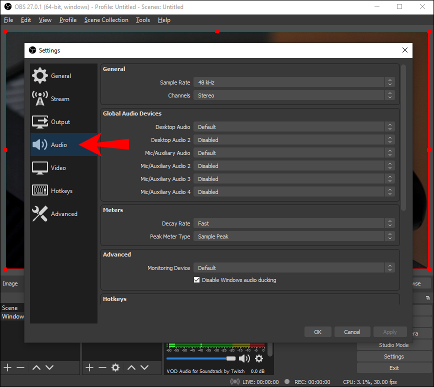Image resolution: width=434 pixels, height=387 pixels.
Task: Click the audio level meter bar
Action: click(x=215, y=345)
